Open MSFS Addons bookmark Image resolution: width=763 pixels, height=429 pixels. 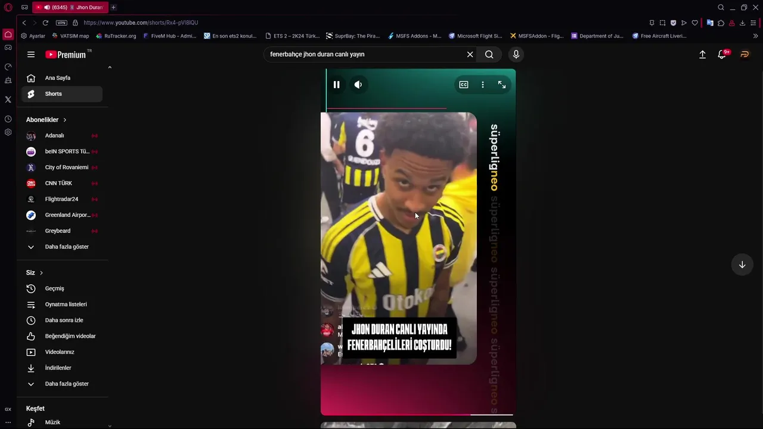point(414,36)
